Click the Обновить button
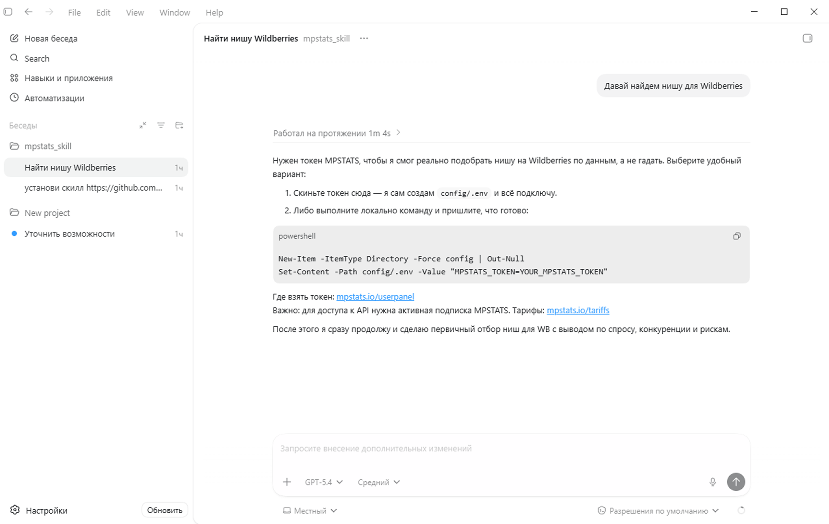This screenshot has height=524, width=829. (165, 510)
